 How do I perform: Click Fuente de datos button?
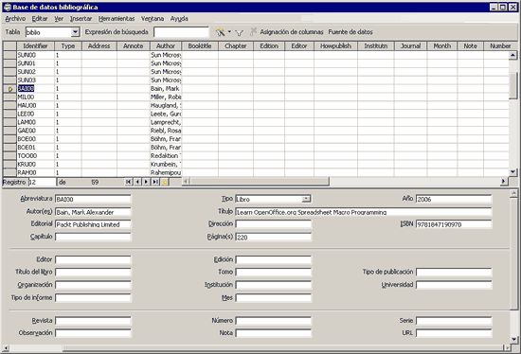[350, 32]
